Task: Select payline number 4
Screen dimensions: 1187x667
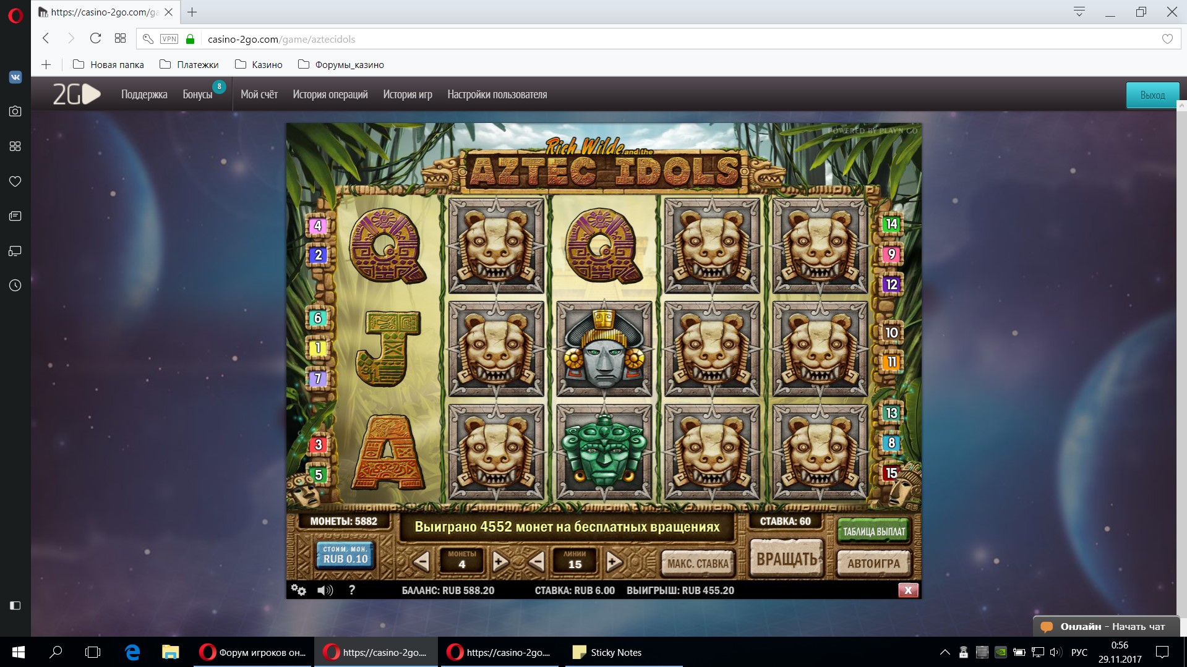Action: coord(318,226)
